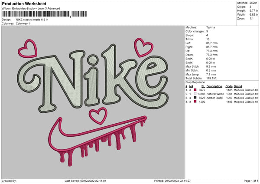The height and width of the screenshot is (184, 260).
Task: Click 'Page 1 of 1' in the footer
Action: pos(251,181)
